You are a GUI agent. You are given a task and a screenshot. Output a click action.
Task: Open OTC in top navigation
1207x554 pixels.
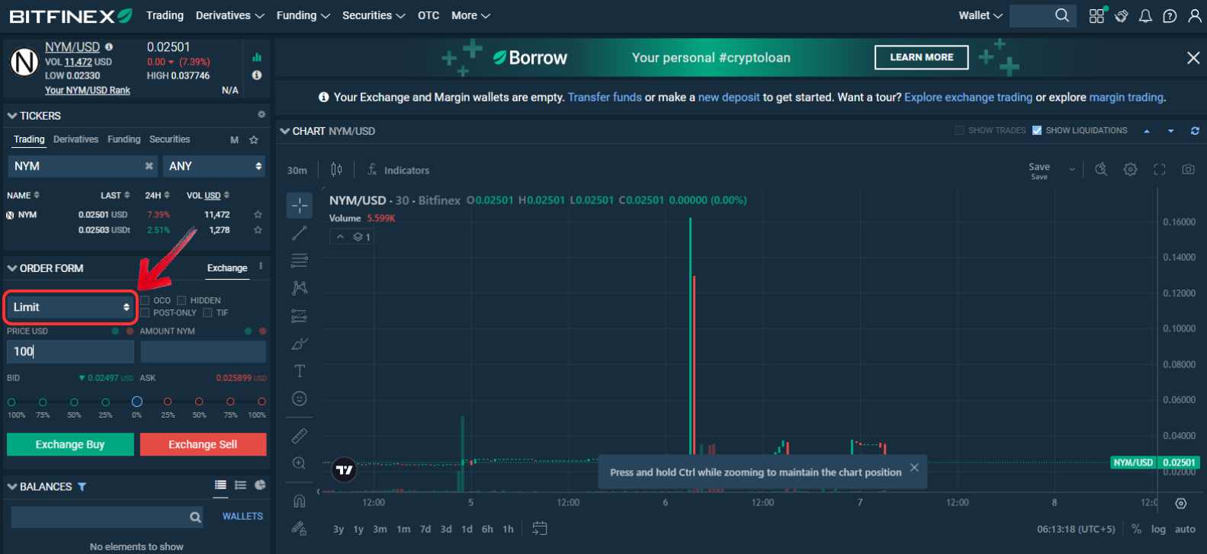click(x=429, y=15)
